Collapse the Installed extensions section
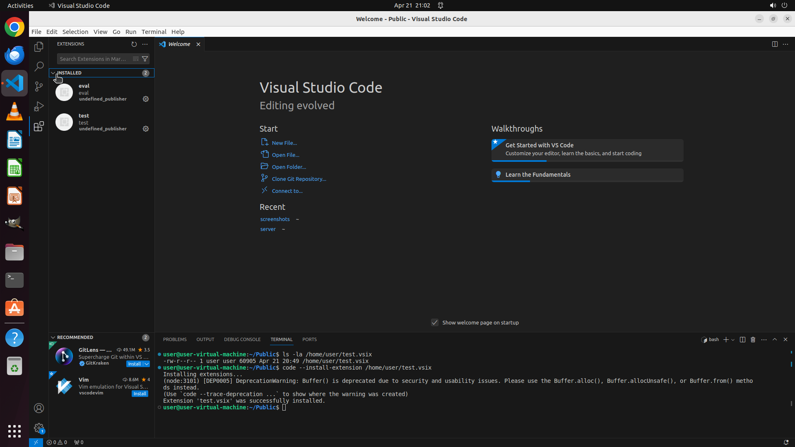The height and width of the screenshot is (447, 795). pyautogui.click(x=53, y=73)
